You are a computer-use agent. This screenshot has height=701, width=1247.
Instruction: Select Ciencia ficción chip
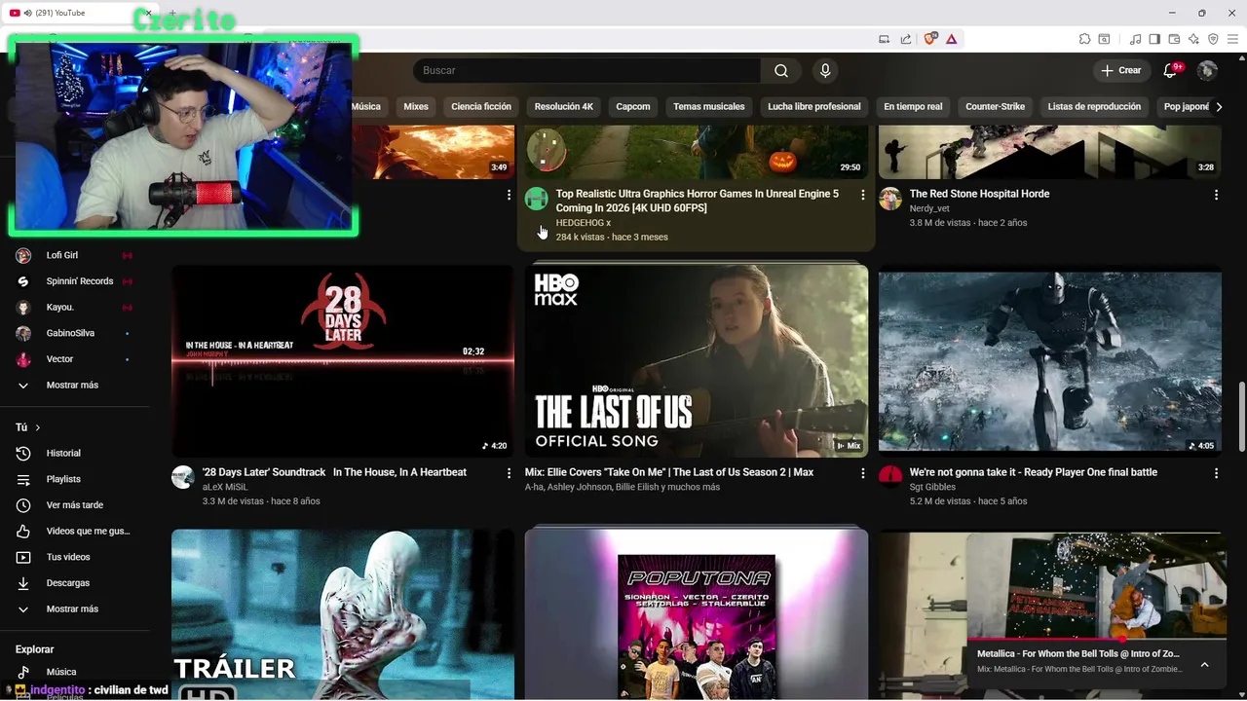[481, 106]
